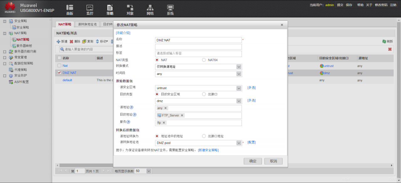The width and height of the screenshot is (401, 183).
Task: Click the 确定 button to confirm
Action: coord(253,161)
